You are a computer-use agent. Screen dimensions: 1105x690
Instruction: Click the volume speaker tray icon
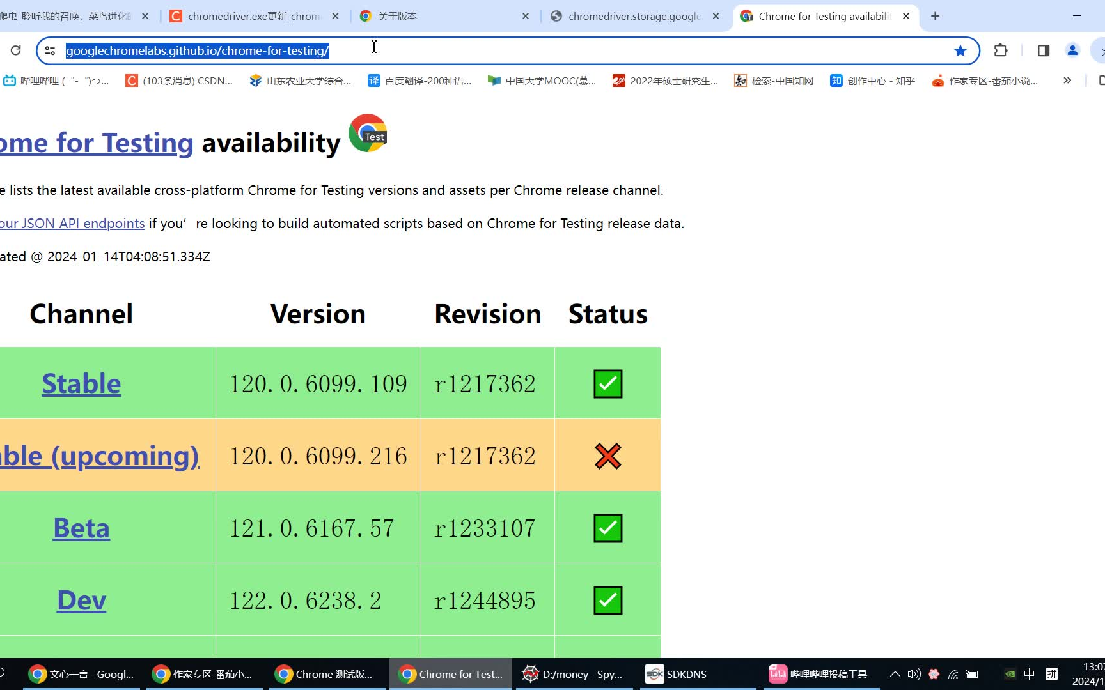pos(914,674)
